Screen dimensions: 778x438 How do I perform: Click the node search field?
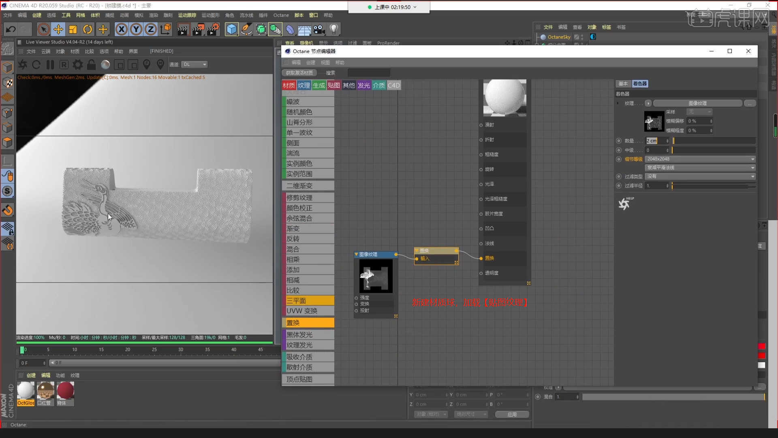pos(369,73)
